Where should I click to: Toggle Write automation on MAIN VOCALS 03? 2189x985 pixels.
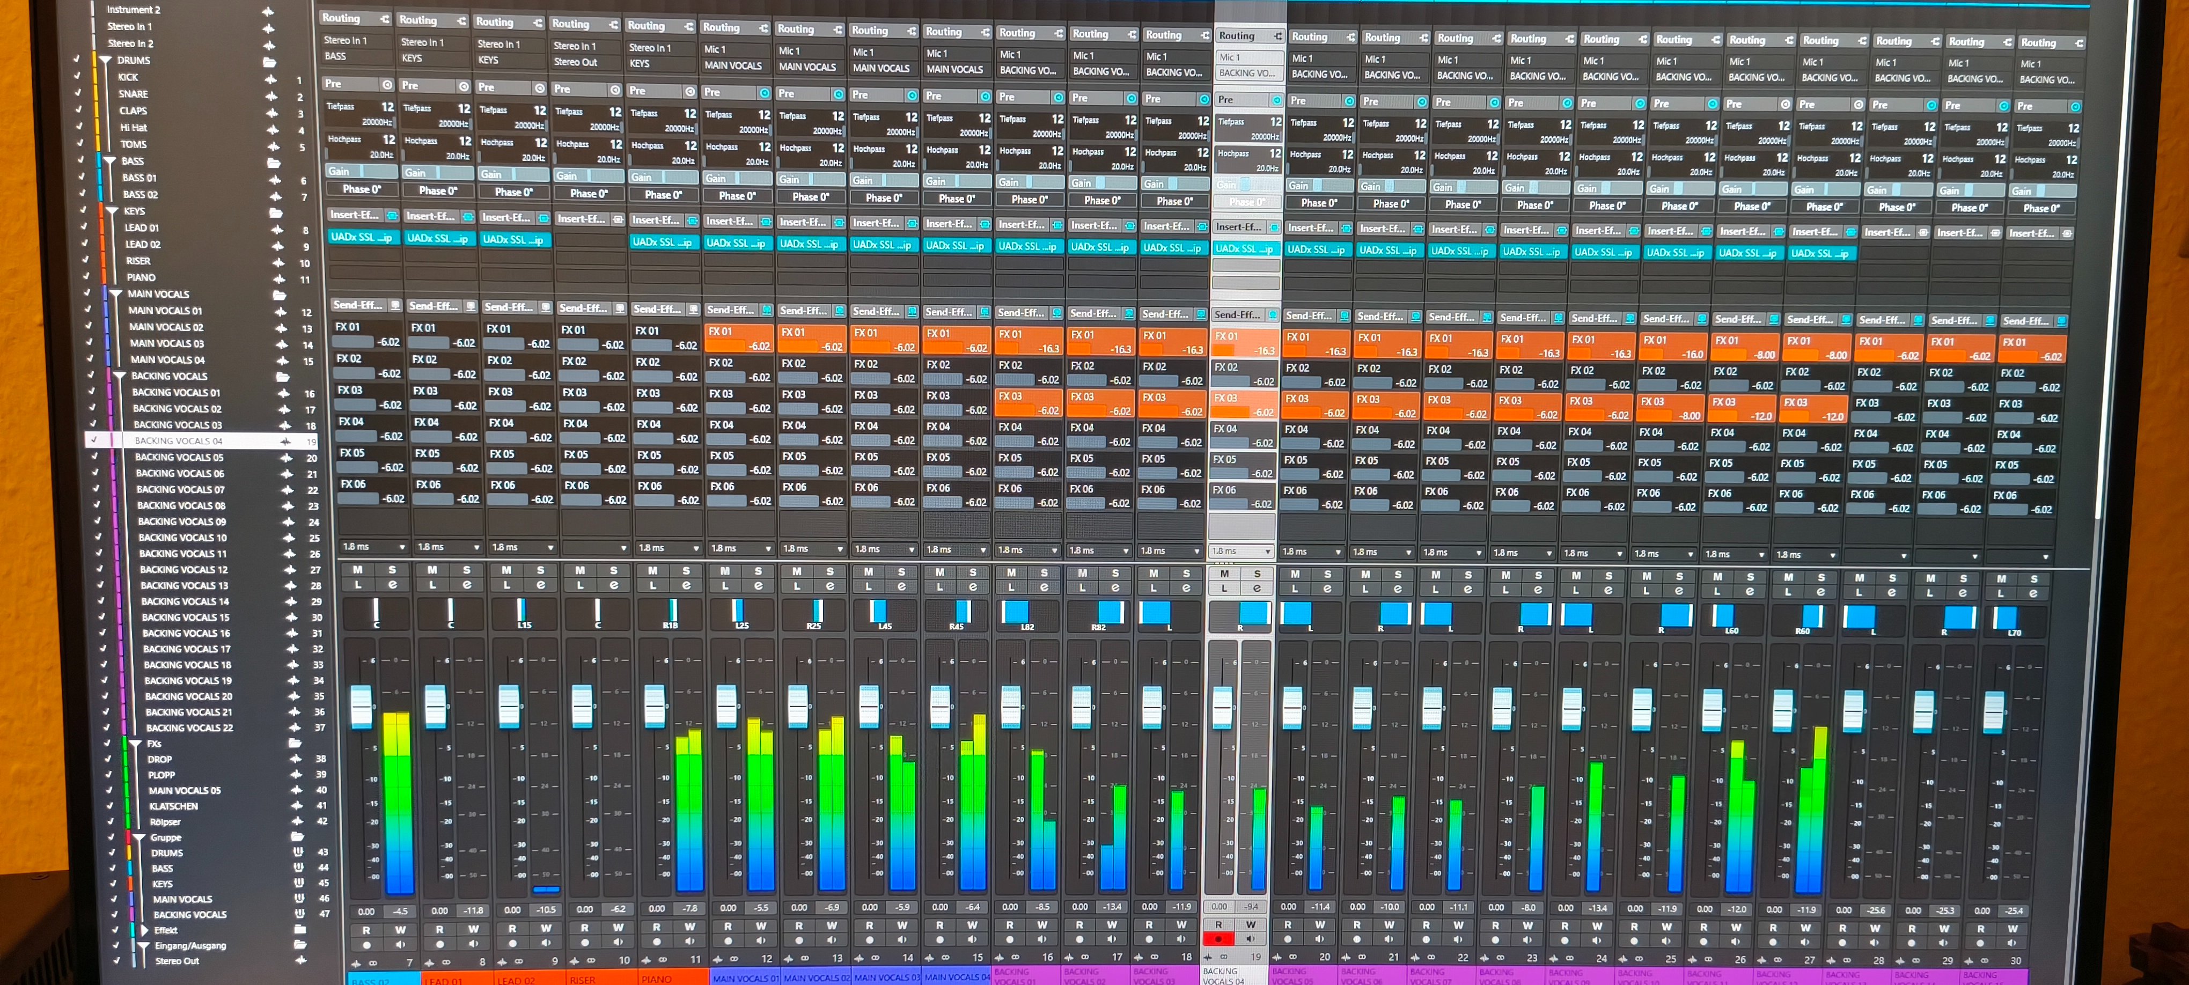(902, 925)
